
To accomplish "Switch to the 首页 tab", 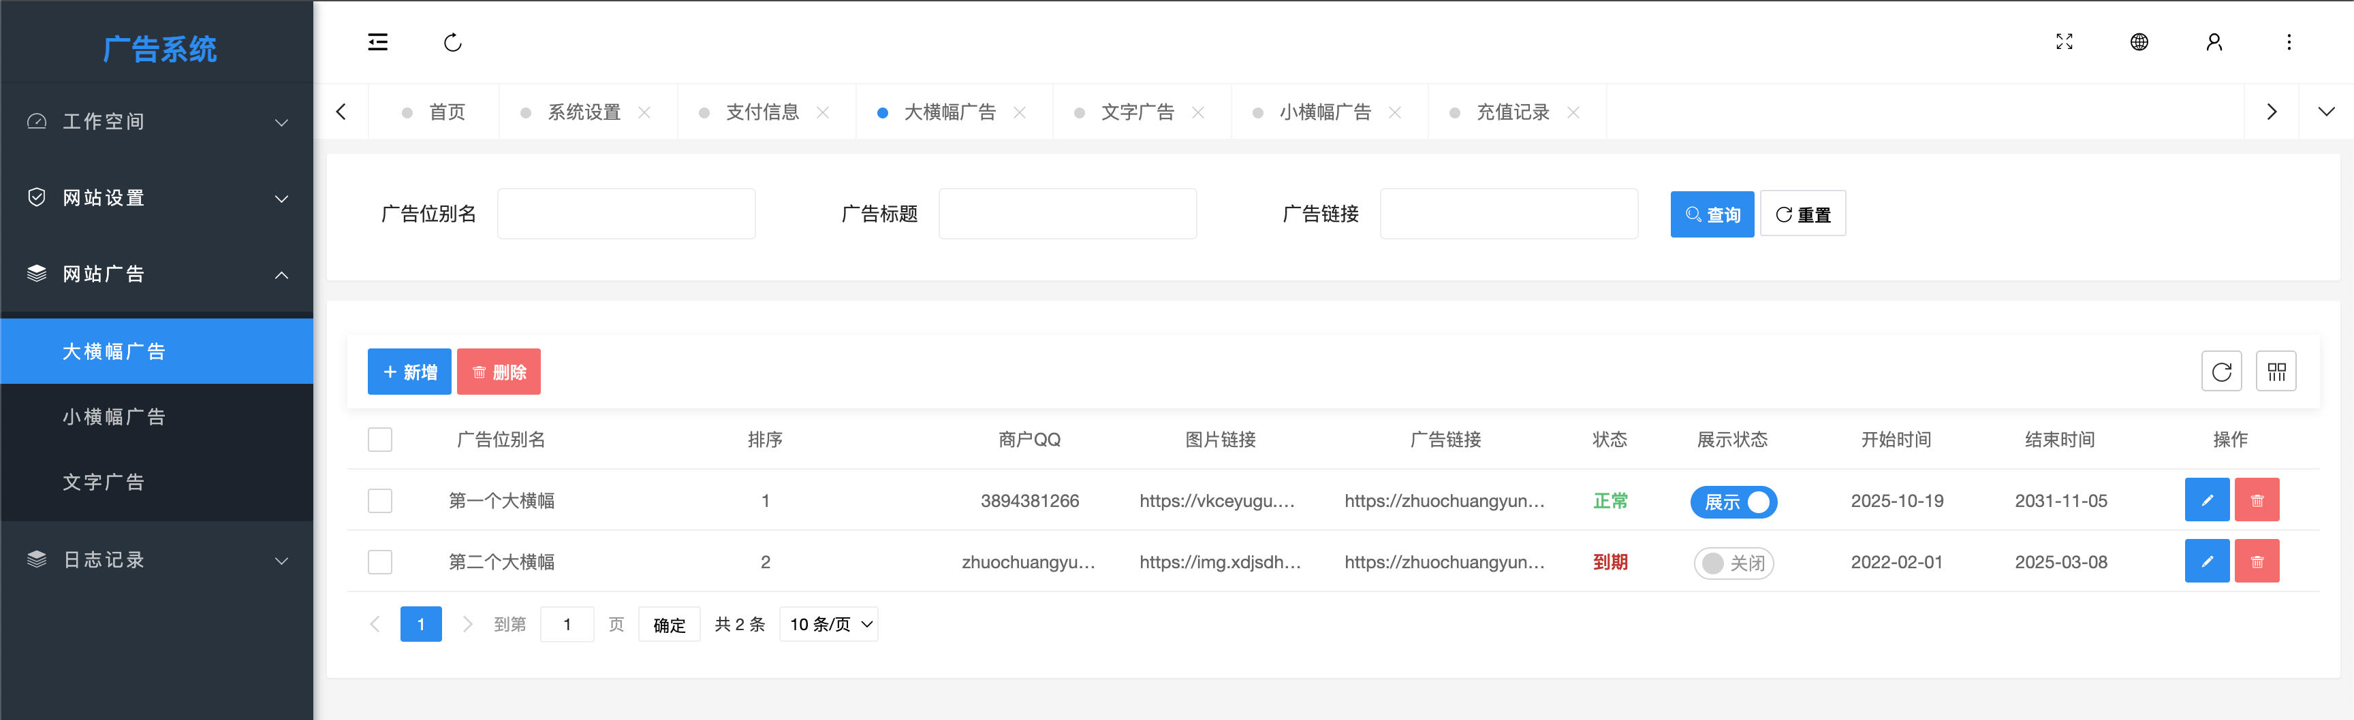I will (x=435, y=112).
